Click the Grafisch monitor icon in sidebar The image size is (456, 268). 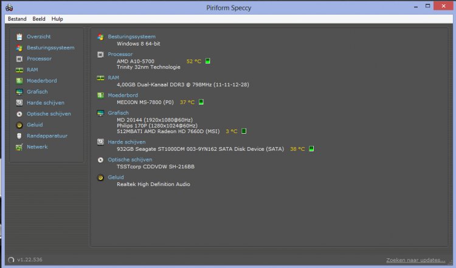tap(19, 92)
